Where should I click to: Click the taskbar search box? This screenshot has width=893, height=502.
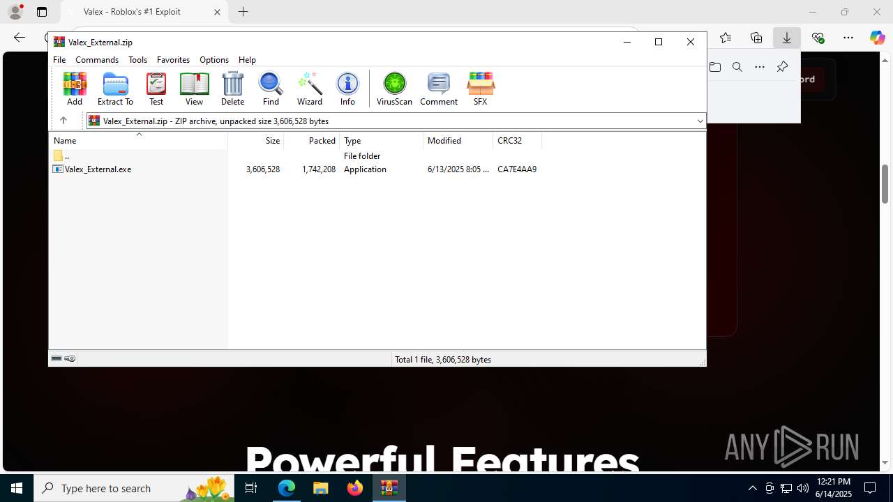(135, 488)
